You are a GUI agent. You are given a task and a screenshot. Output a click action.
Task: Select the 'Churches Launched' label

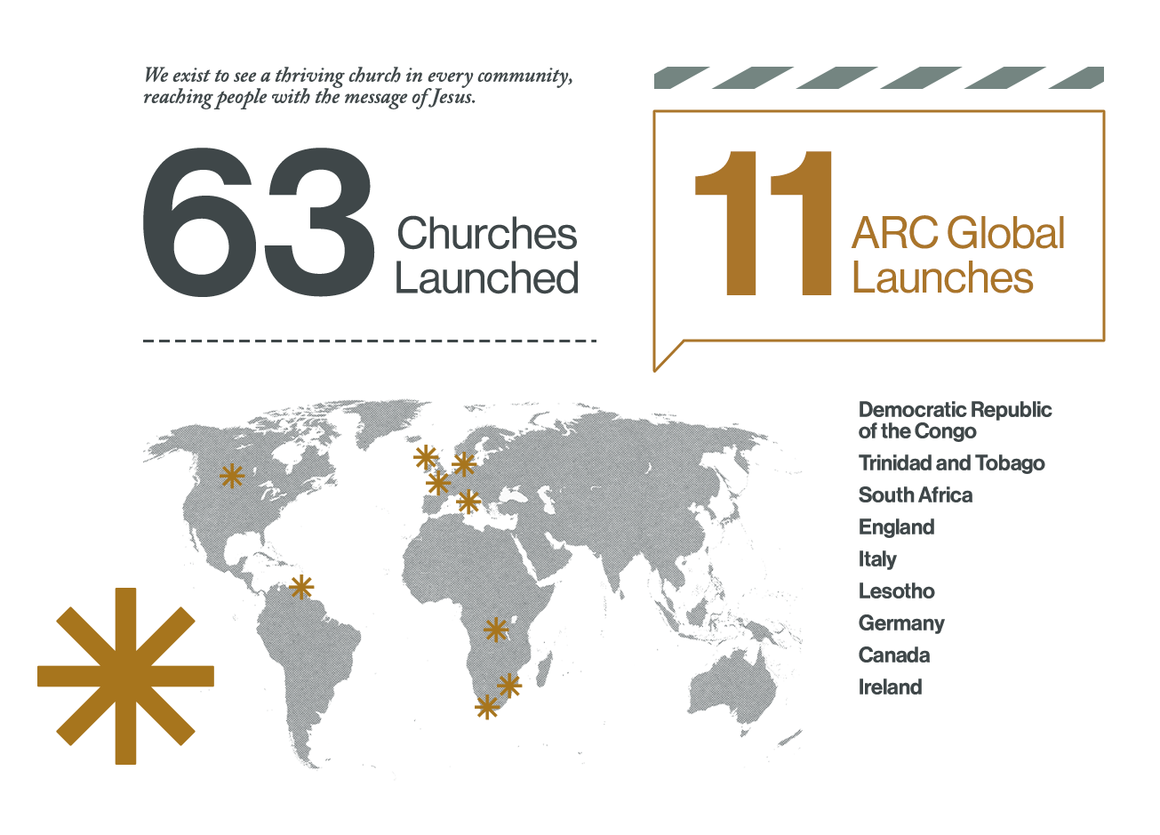tap(486, 255)
